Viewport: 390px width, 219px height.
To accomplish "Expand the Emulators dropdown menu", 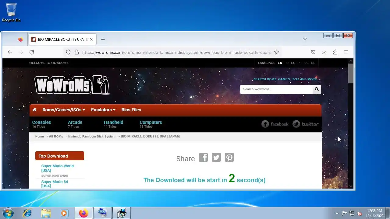I will click(103, 110).
